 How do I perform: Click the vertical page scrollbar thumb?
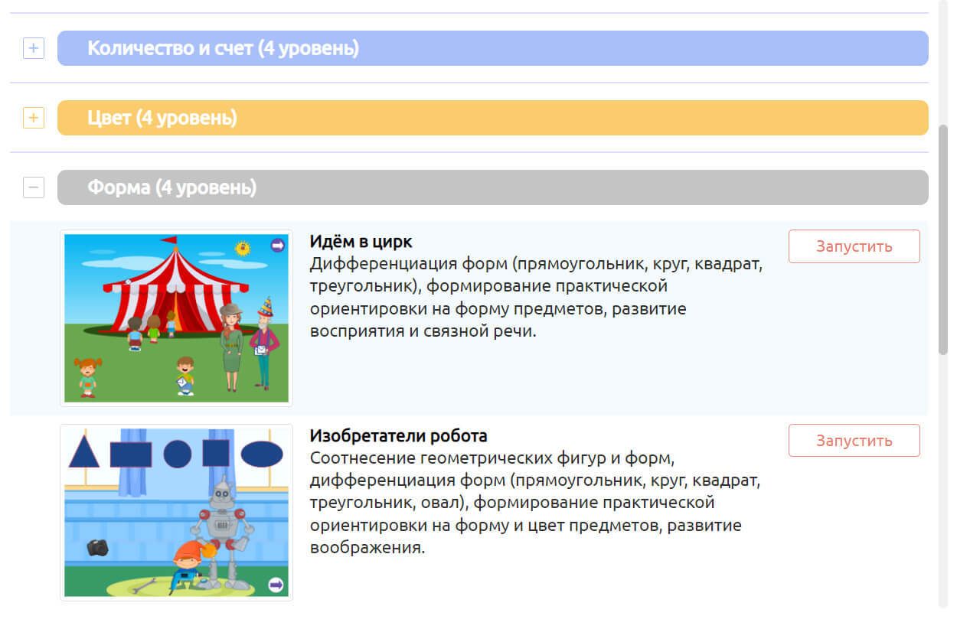(x=943, y=239)
